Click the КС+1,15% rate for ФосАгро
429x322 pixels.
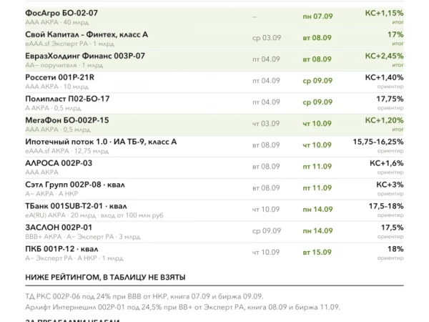click(x=384, y=13)
